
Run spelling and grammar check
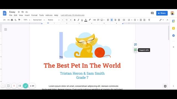[x=15, y=20]
